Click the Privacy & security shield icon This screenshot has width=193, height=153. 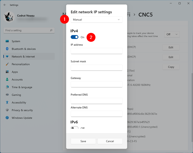7,110
